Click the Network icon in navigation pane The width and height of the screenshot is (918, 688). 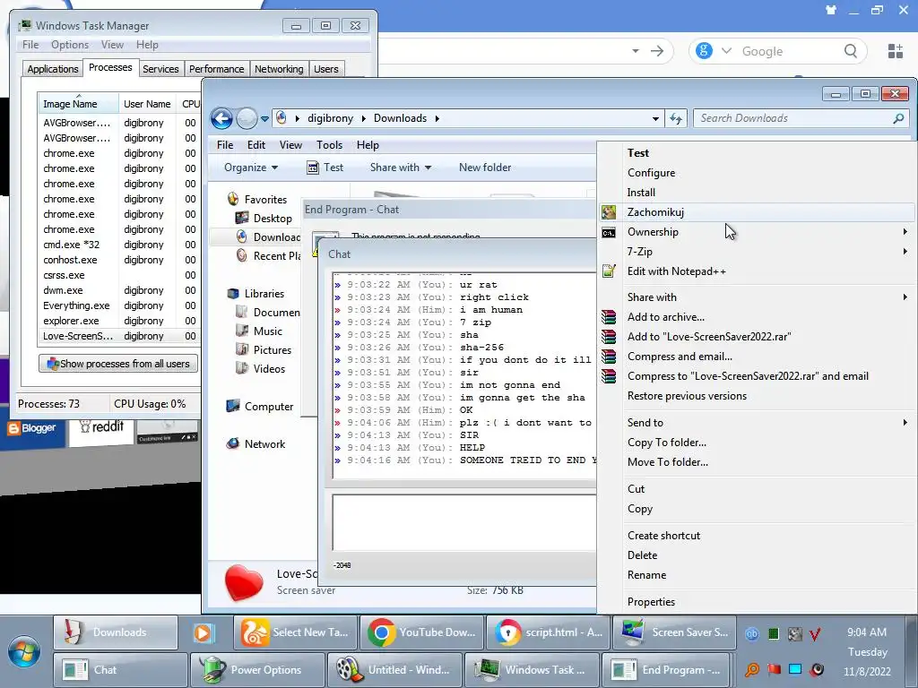pos(233,443)
